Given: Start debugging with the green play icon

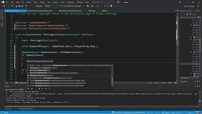Looking at the screenshot, I should coord(61,6).
